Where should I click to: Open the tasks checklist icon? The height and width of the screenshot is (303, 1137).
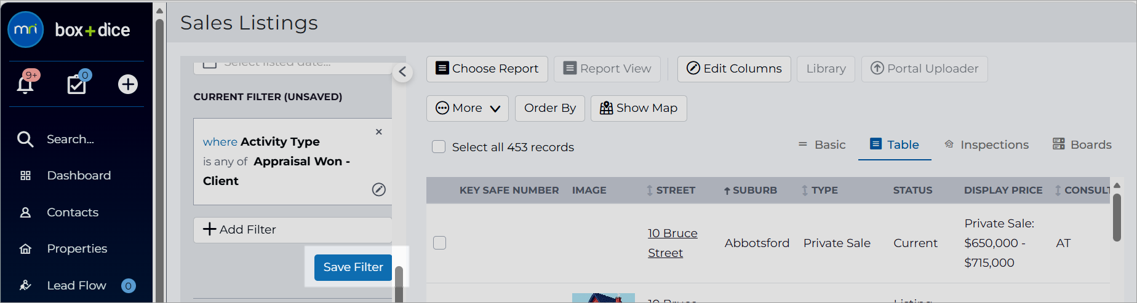[x=77, y=84]
